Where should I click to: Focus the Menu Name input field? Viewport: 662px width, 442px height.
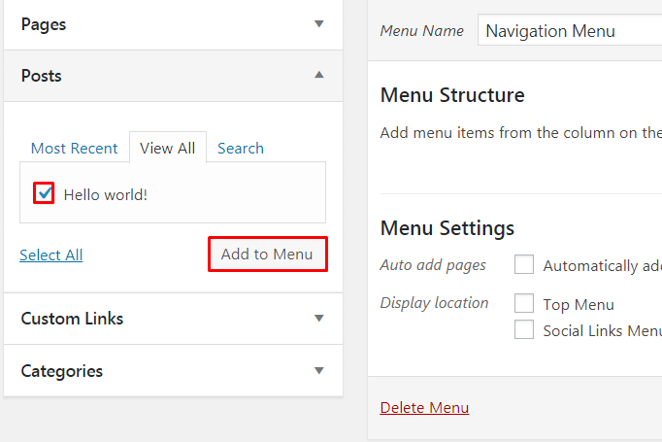click(x=570, y=30)
